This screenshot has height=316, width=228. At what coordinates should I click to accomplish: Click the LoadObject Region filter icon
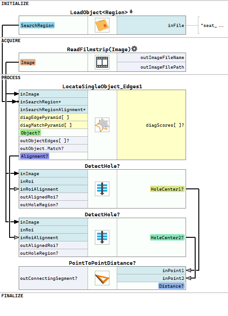[102, 25]
